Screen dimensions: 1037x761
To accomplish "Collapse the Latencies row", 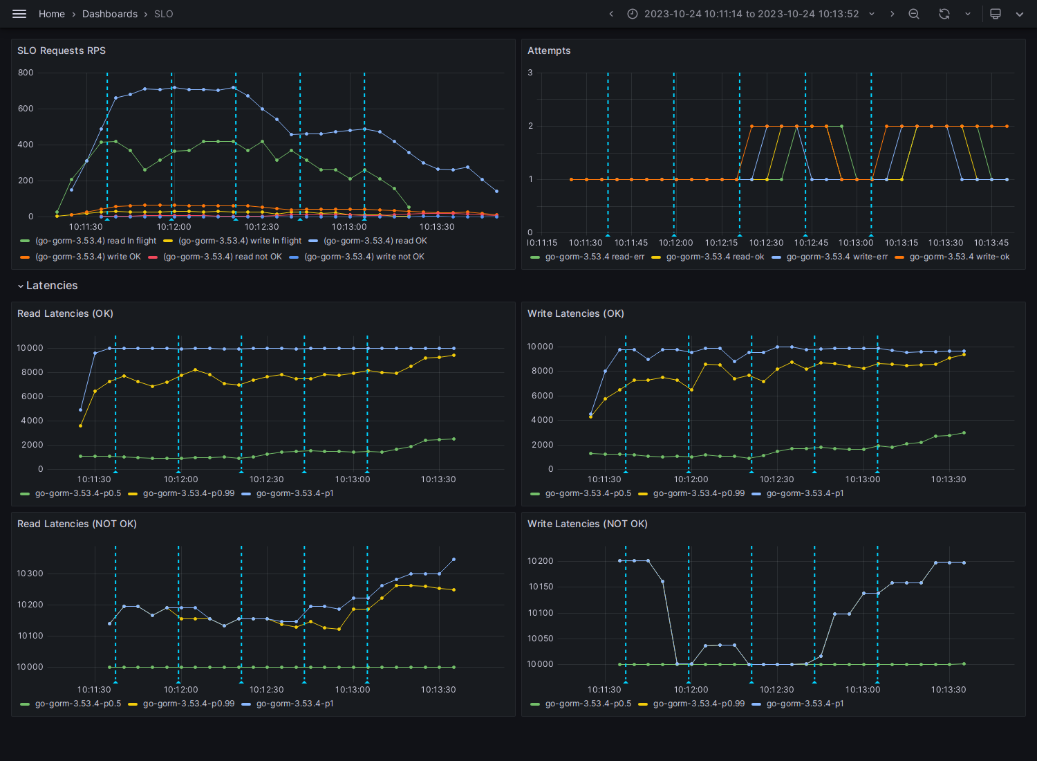I will pyautogui.click(x=47, y=286).
